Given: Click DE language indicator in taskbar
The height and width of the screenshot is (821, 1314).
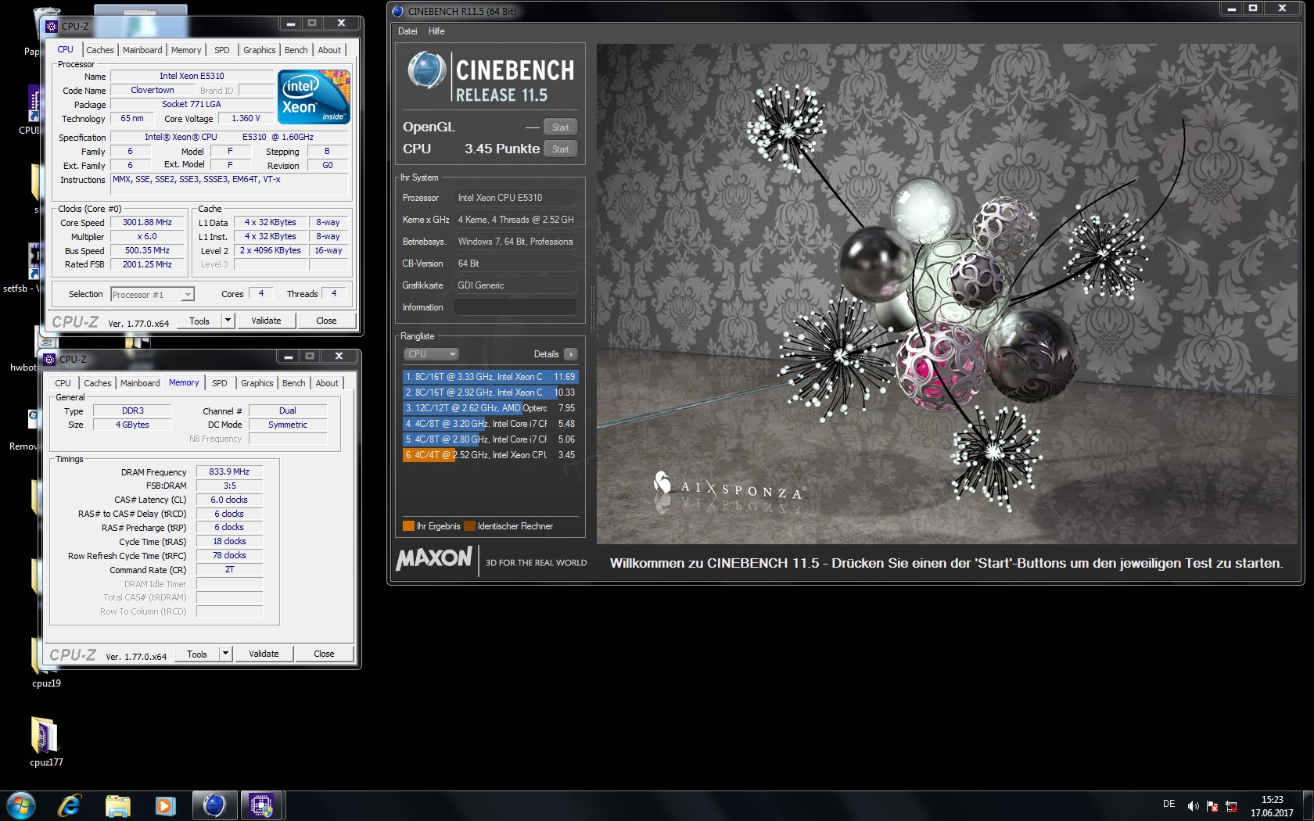Looking at the screenshot, I should point(1169,804).
